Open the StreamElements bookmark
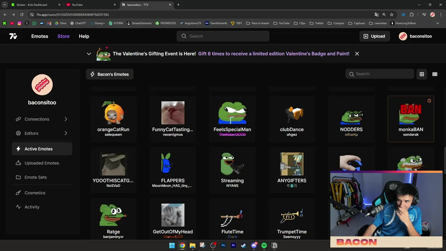 pyautogui.click(x=139, y=23)
